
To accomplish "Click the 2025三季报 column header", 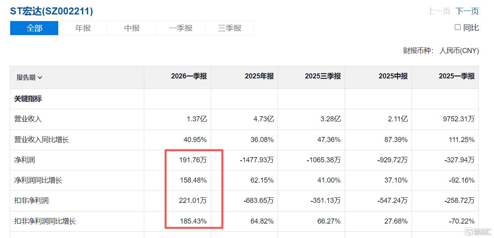I will 323,76.
